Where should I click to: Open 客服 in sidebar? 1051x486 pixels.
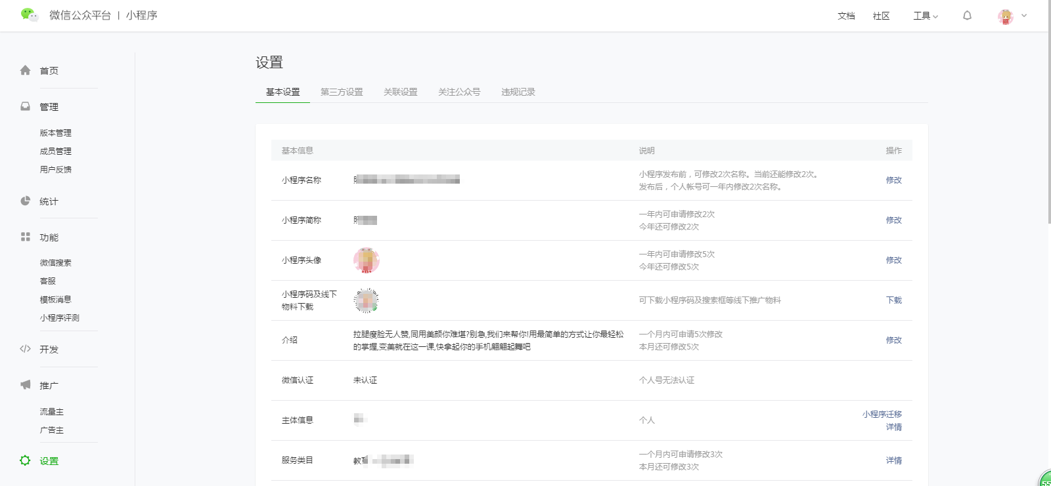[47, 281]
